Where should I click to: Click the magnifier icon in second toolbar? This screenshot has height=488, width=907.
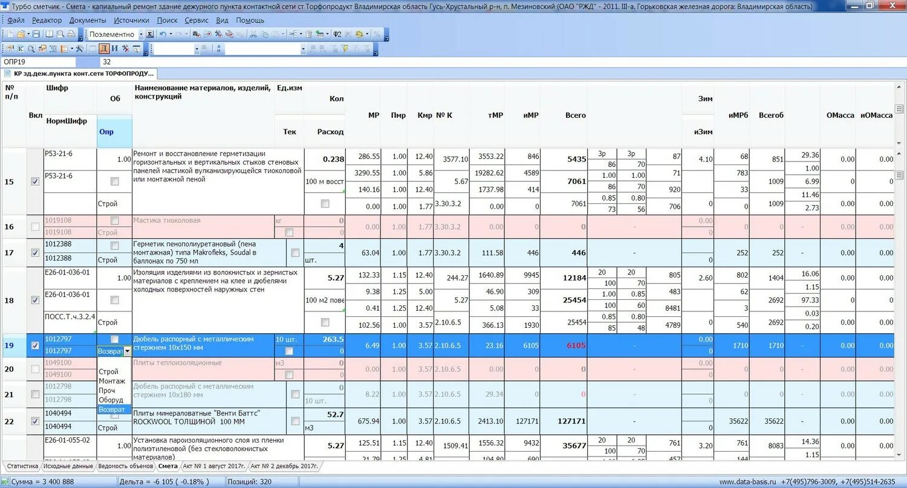pyautogui.click(x=31, y=49)
